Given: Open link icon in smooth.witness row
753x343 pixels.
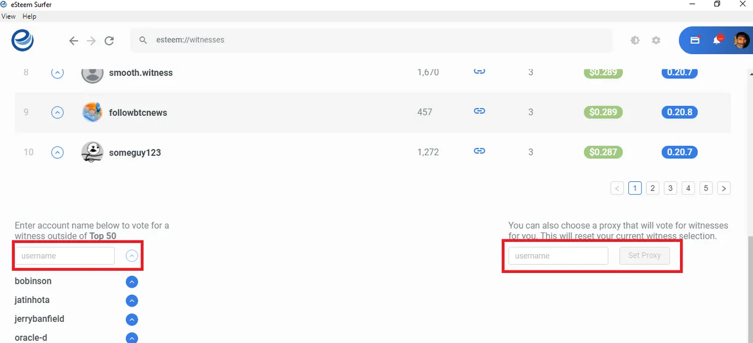Looking at the screenshot, I should click(x=479, y=72).
